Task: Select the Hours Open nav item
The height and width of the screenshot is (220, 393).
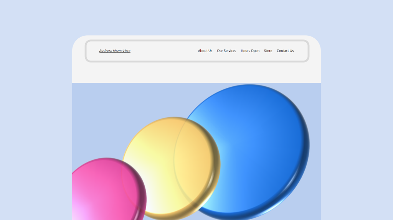Action: point(250,51)
